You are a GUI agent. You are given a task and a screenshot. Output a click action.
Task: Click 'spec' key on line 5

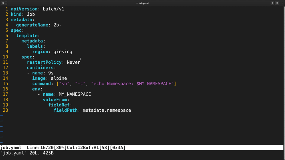16,30
